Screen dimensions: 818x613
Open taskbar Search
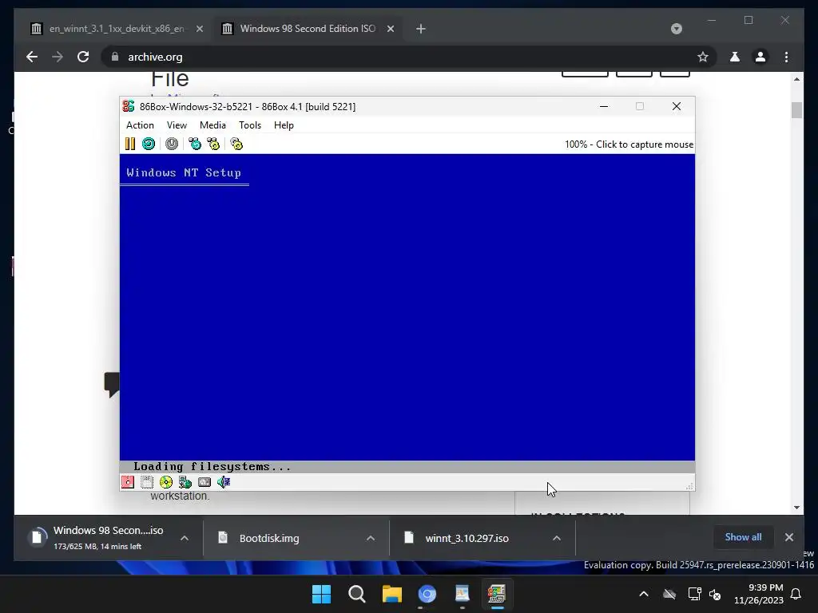tap(357, 594)
